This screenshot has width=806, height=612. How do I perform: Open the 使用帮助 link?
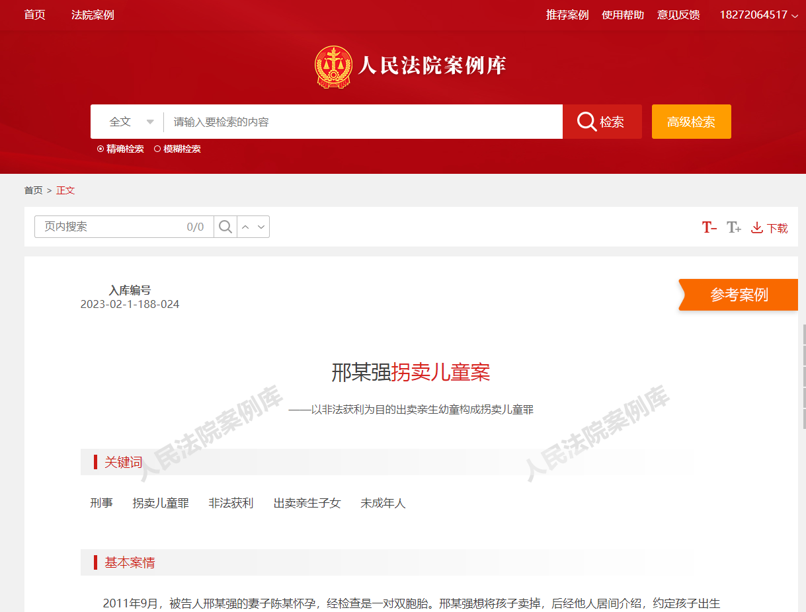[622, 15]
